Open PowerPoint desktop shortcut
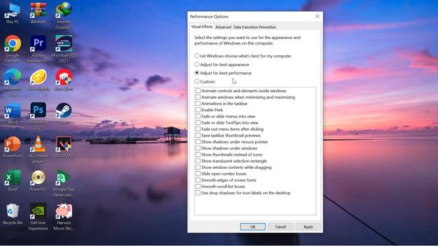Screen dimensions: 438x246 [12, 148]
